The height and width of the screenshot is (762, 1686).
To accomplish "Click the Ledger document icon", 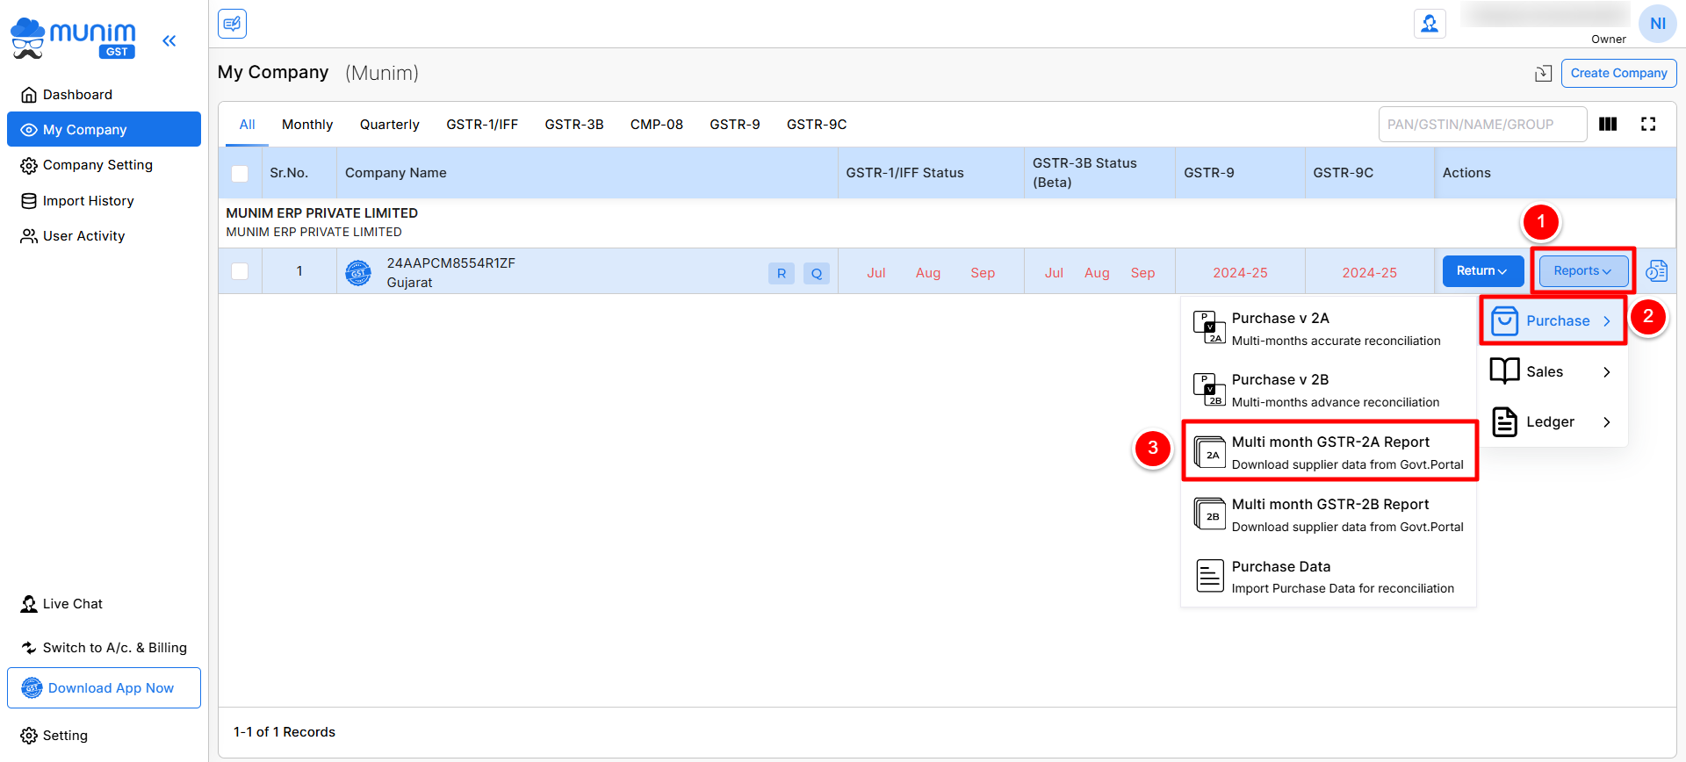I will click(x=1505, y=422).
